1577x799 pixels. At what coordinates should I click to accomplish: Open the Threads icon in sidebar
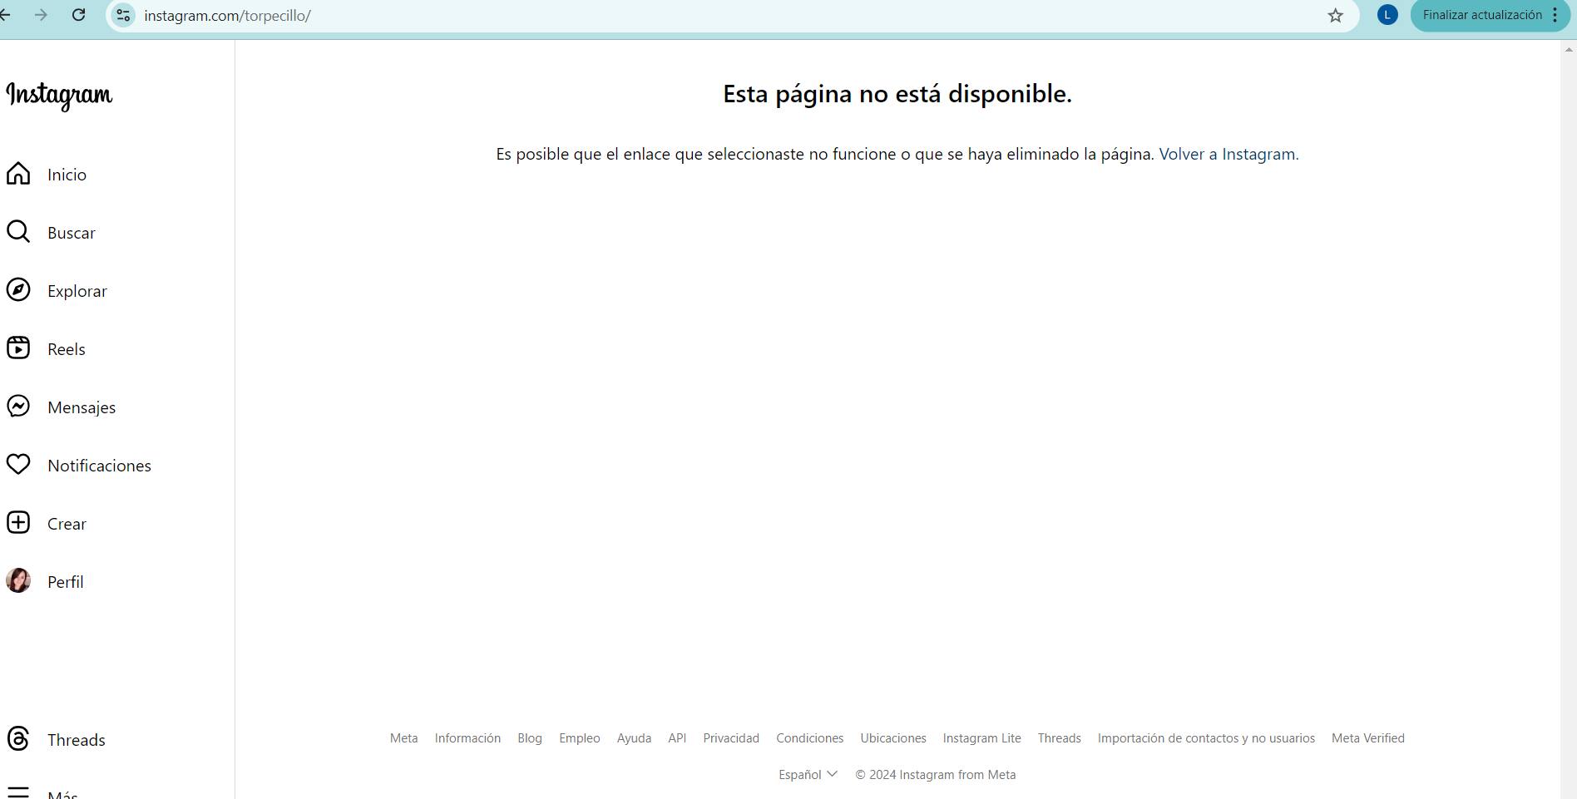point(18,738)
